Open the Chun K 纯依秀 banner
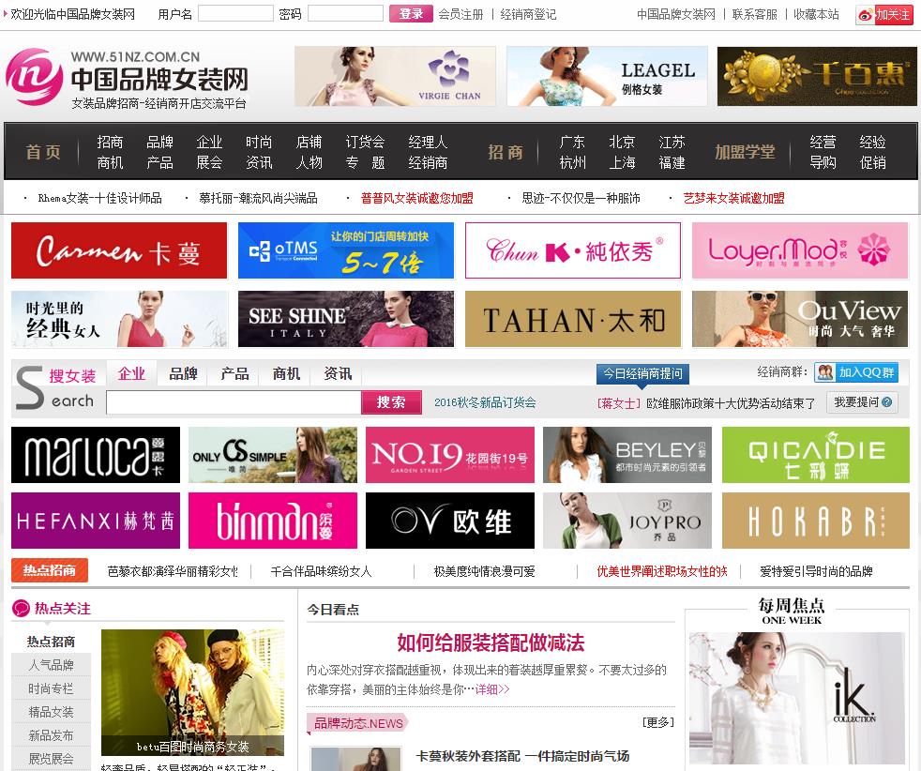Image resolution: width=921 pixels, height=771 pixels. click(573, 250)
